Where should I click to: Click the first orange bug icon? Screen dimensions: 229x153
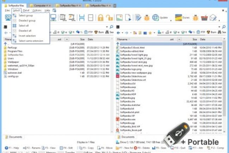pyautogui.click(x=147, y=18)
